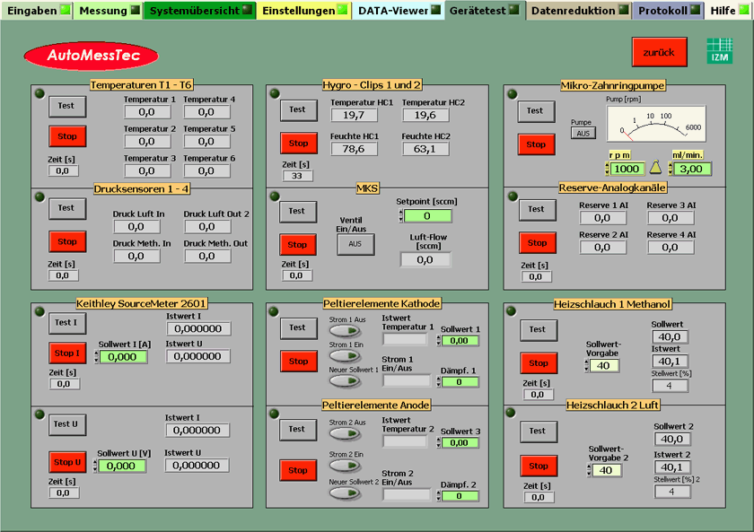Toggle the Ventil Ein/Aus button

pyautogui.click(x=355, y=244)
